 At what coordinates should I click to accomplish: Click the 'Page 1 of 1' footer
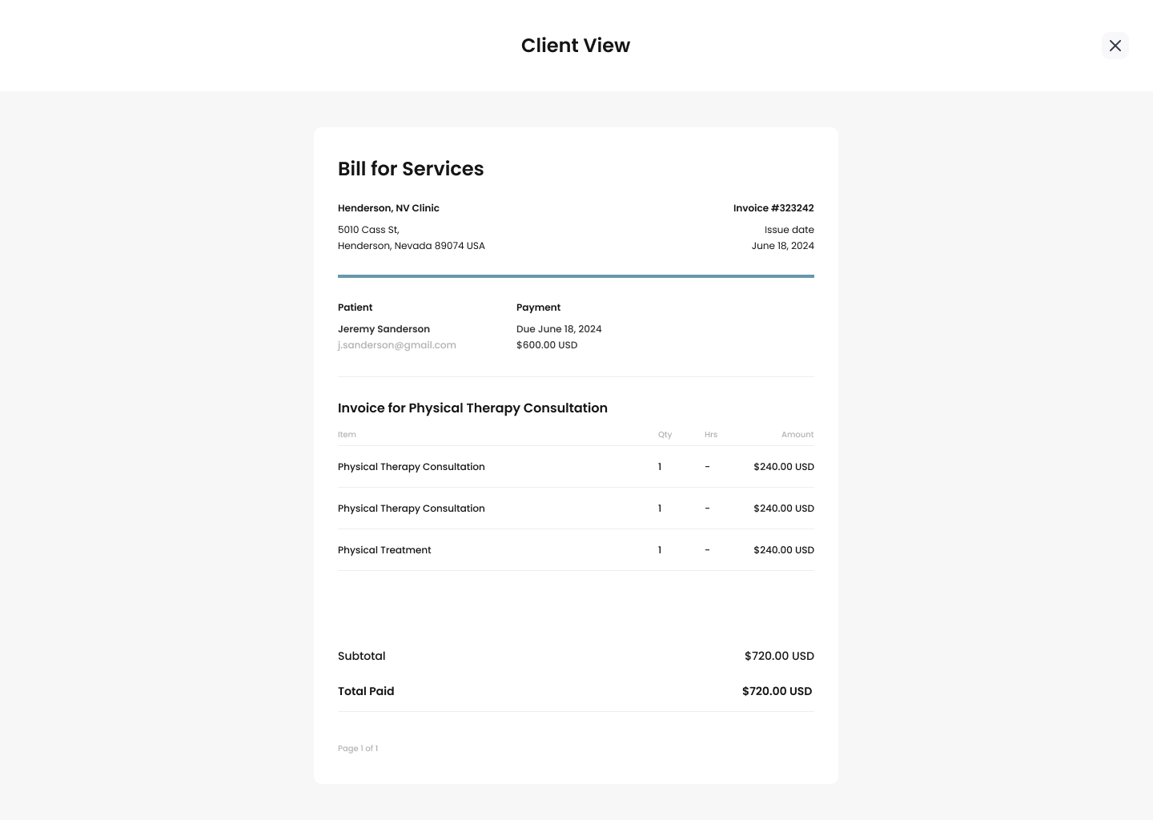point(358,749)
